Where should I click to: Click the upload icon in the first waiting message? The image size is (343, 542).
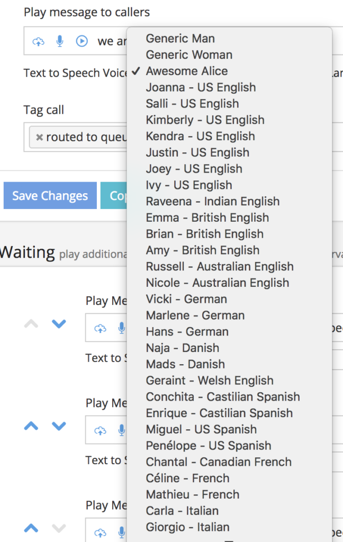coord(100,329)
